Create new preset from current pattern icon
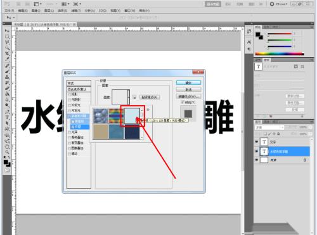Screen dimensions: 317x235 [x=134, y=98]
